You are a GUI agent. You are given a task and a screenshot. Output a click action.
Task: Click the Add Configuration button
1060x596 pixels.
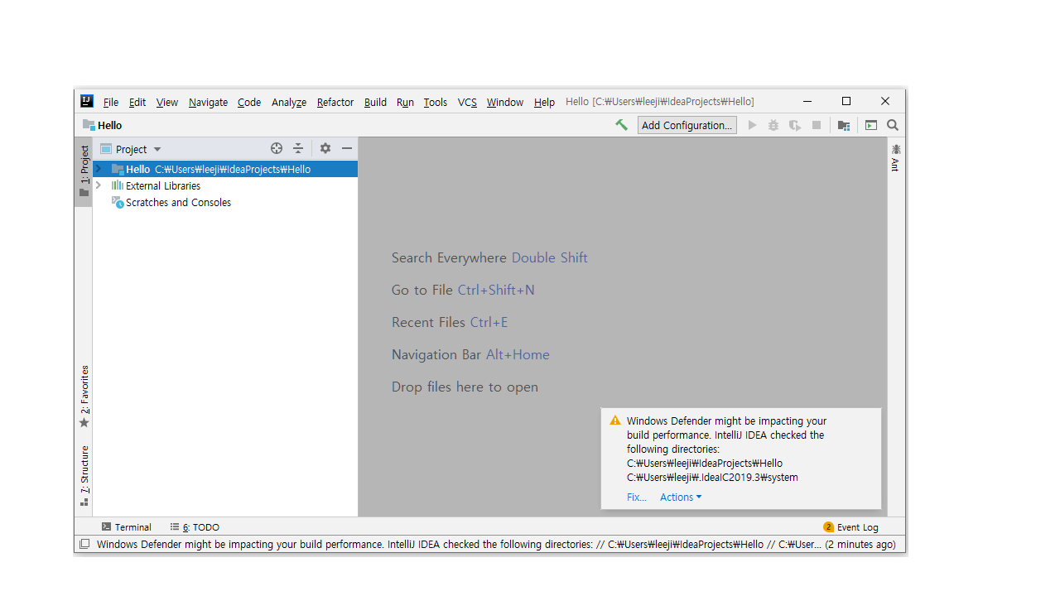tap(687, 125)
